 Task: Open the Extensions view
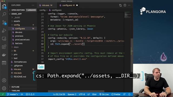[4, 47]
